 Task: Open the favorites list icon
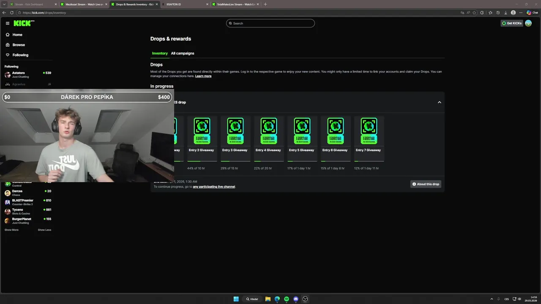click(490, 13)
